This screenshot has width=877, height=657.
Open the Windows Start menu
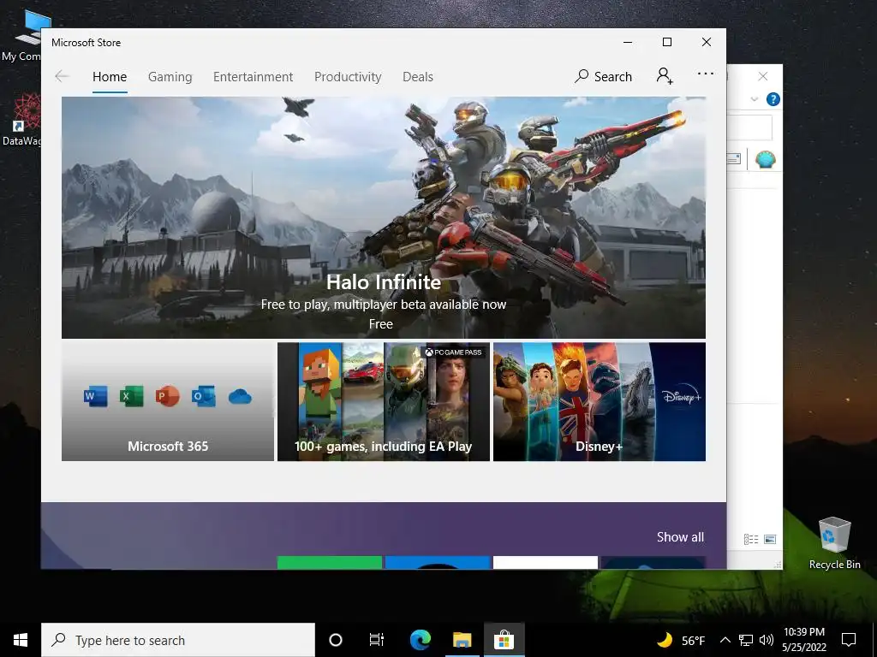tap(21, 640)
